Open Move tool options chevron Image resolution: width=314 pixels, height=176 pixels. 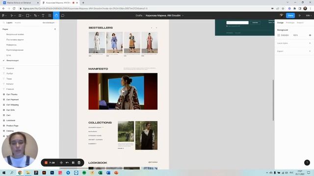coord(15,16)
